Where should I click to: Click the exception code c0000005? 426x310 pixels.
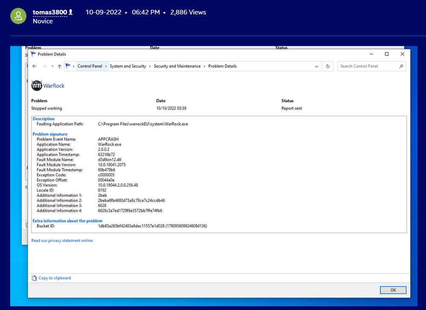(106, 175)
